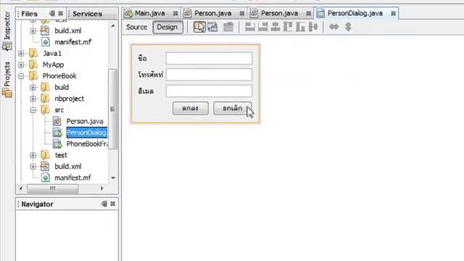Minimize the Files panel
Viewport: 464px width, 261px height.
coord(52,13)
